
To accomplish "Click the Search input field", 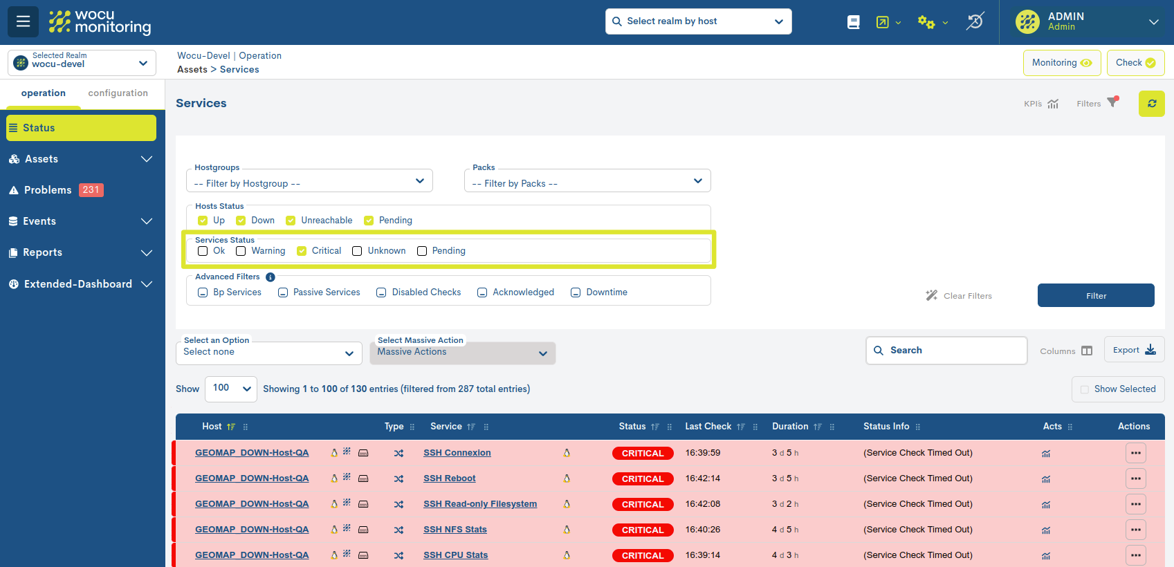I will pyautogui.click(x=946, y=351).
